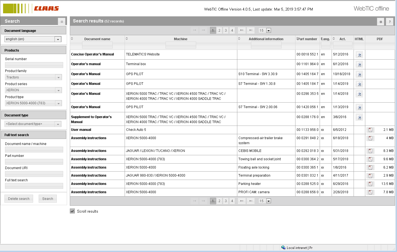Click in the Part number search field

coord(34,162)
